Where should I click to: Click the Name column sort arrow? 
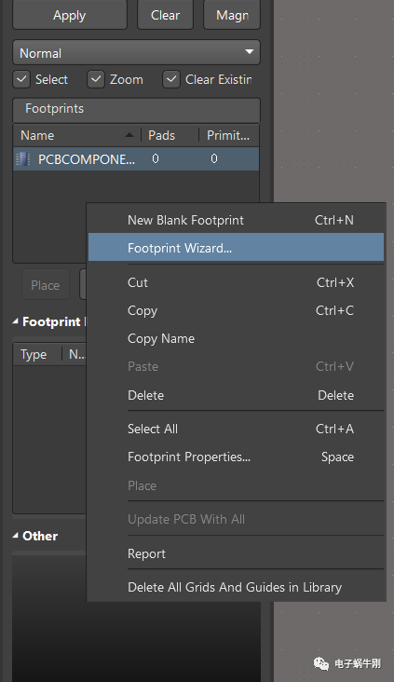coord(129,135)
